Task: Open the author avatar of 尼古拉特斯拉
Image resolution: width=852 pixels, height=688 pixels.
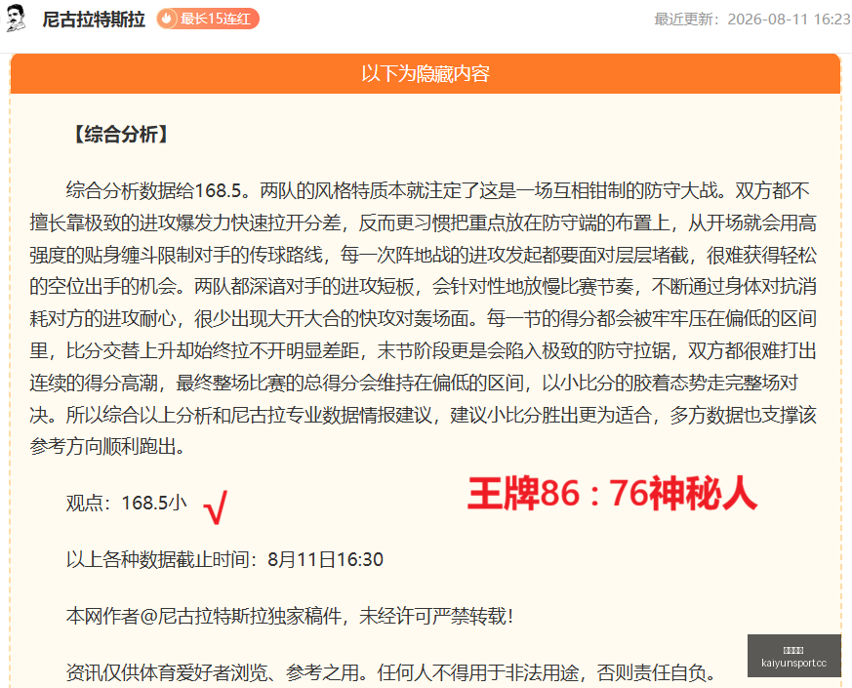Action: tap(16, 19)
